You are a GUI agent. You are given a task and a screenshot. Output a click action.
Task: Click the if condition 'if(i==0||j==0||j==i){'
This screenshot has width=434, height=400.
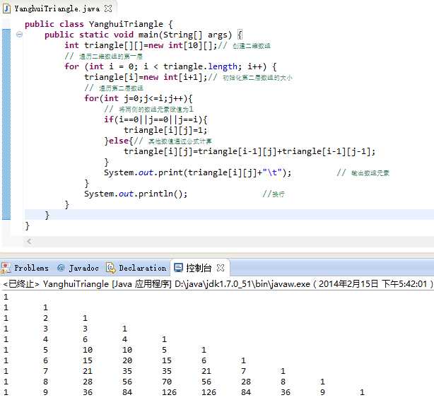pos(156,119)
